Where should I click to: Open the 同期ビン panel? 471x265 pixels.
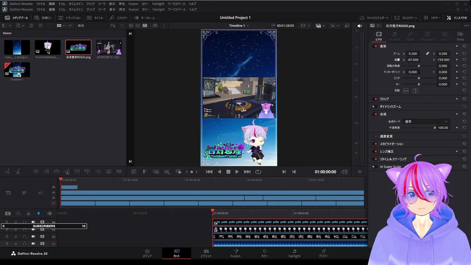(x=43, y=18)
